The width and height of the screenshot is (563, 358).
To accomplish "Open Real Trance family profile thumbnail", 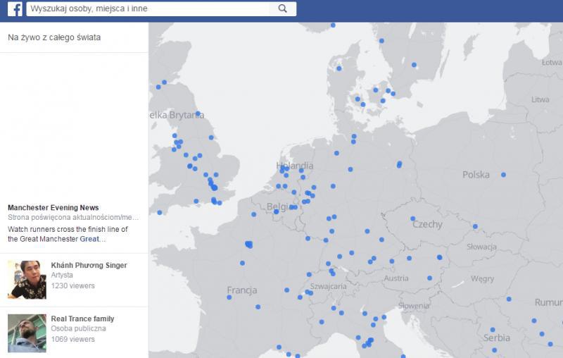I will click(27, 333).
